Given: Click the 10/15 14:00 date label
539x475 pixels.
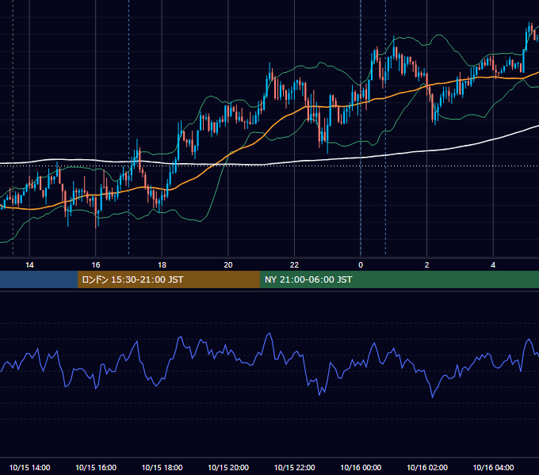Looking at the screenshot, I should coord(29,467).
